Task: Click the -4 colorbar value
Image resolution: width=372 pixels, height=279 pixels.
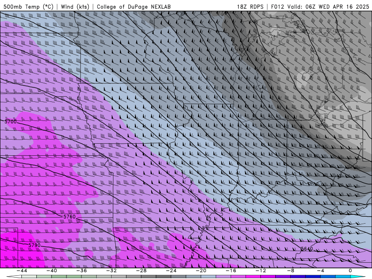Action: [x=320, y=271]
